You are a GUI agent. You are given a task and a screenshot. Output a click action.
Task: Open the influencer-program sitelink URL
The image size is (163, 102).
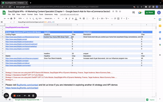point(22,58)
